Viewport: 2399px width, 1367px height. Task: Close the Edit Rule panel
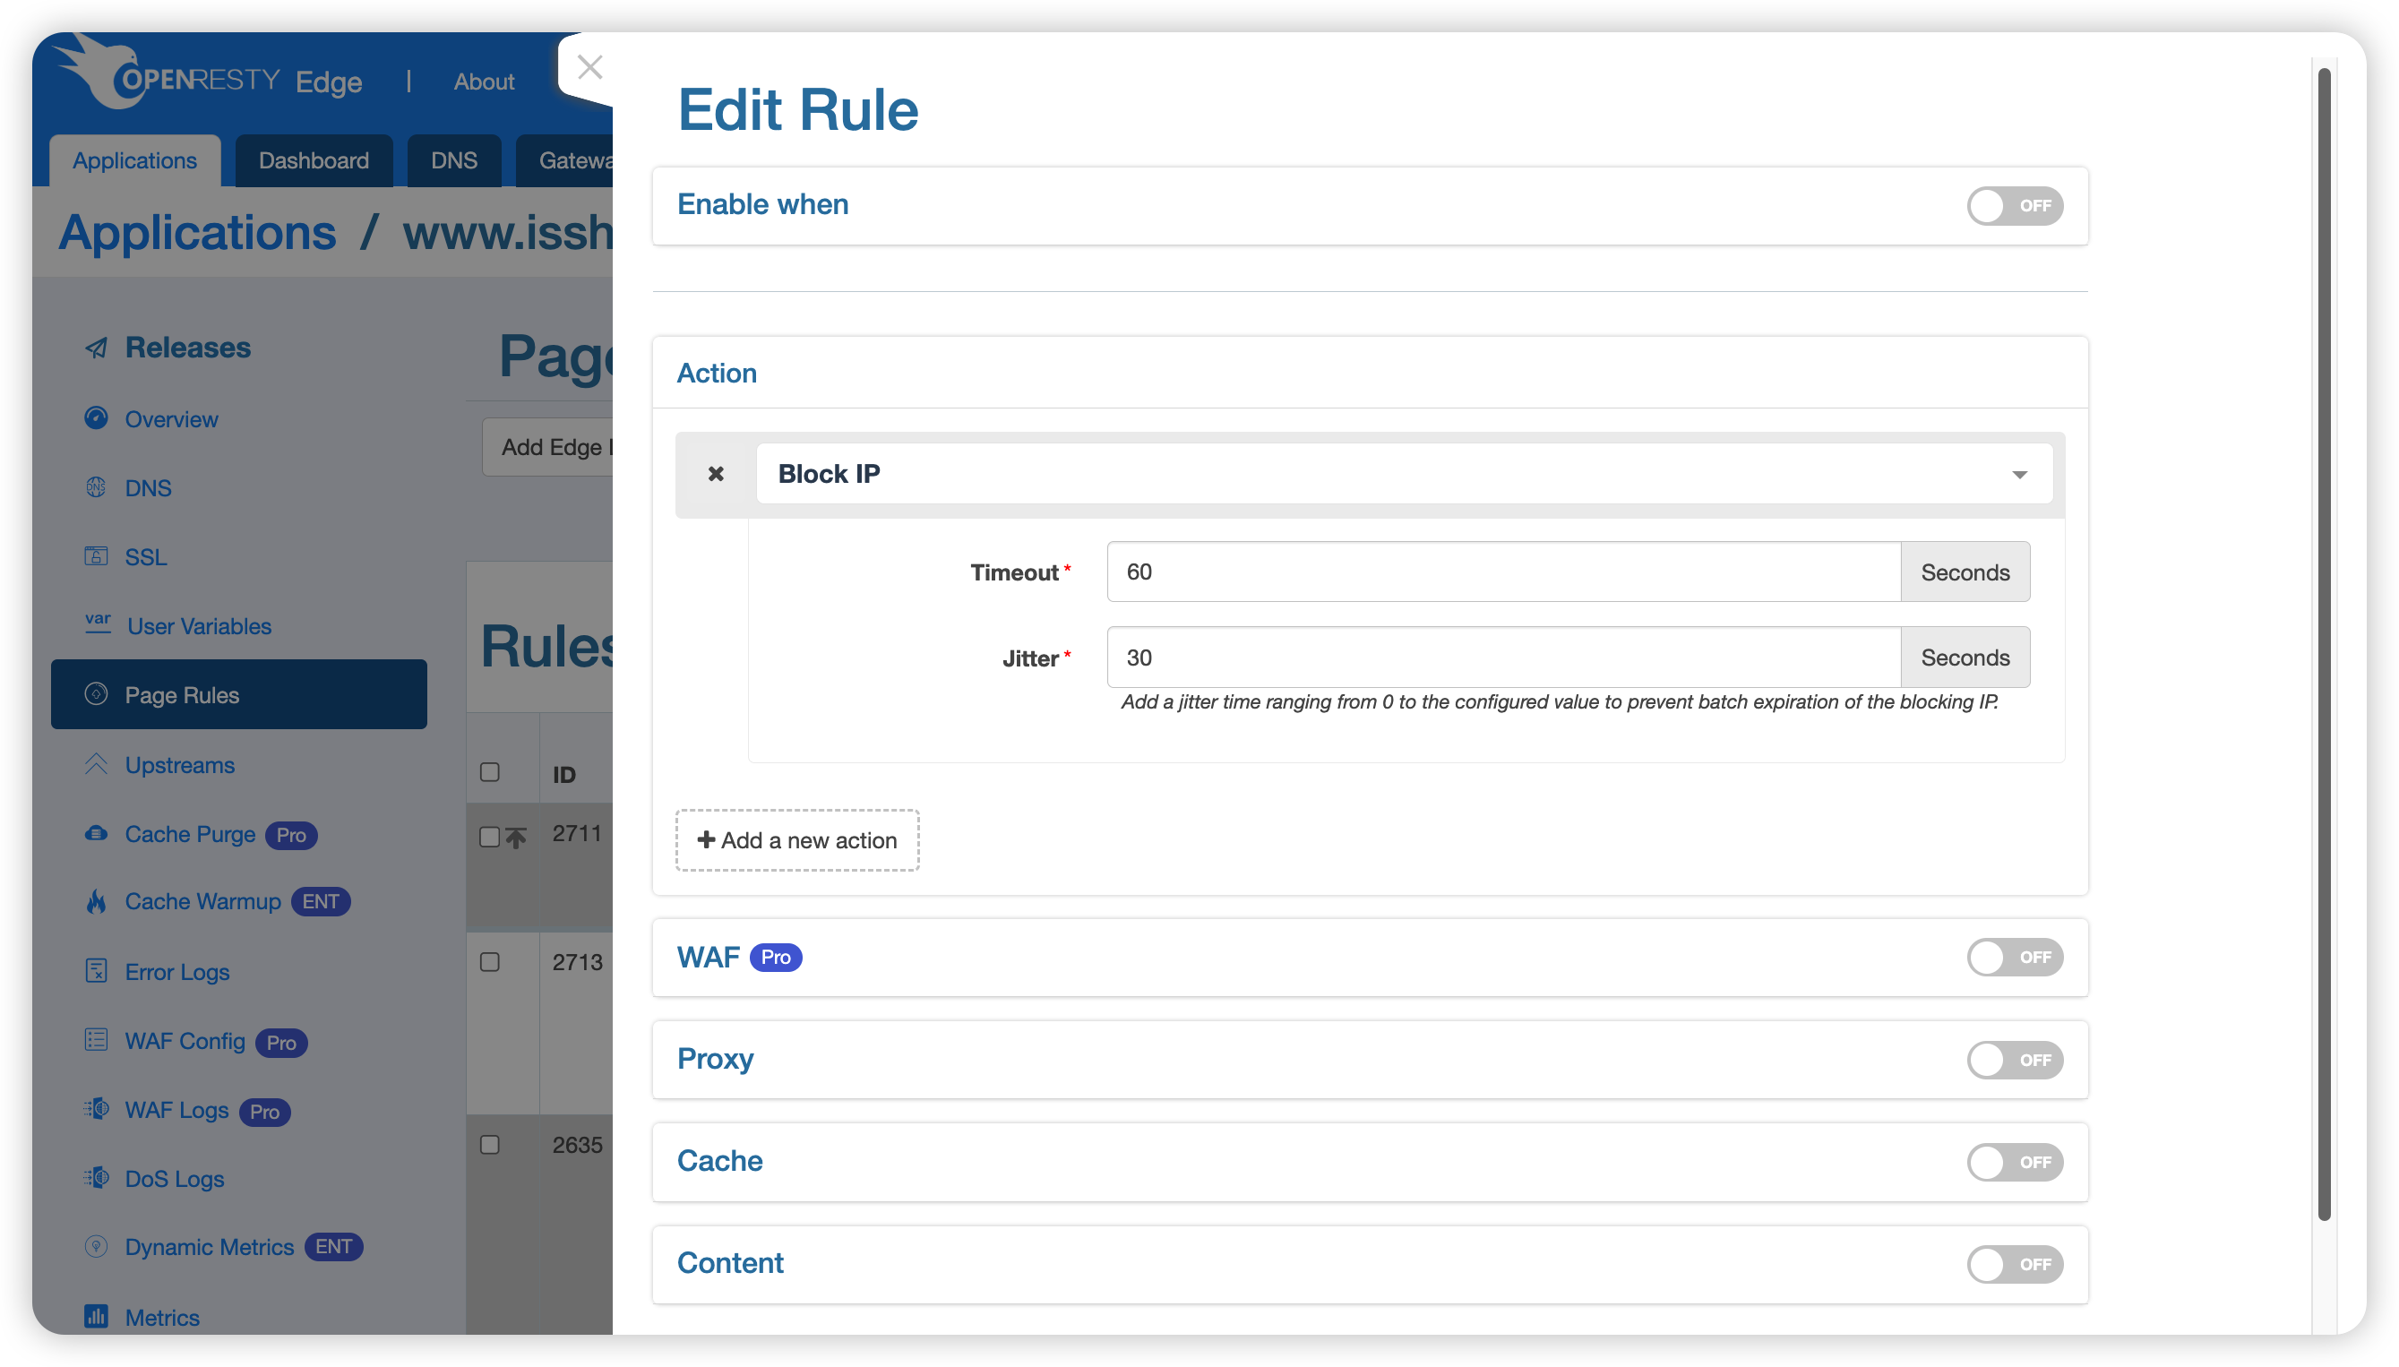coord(589,67)
